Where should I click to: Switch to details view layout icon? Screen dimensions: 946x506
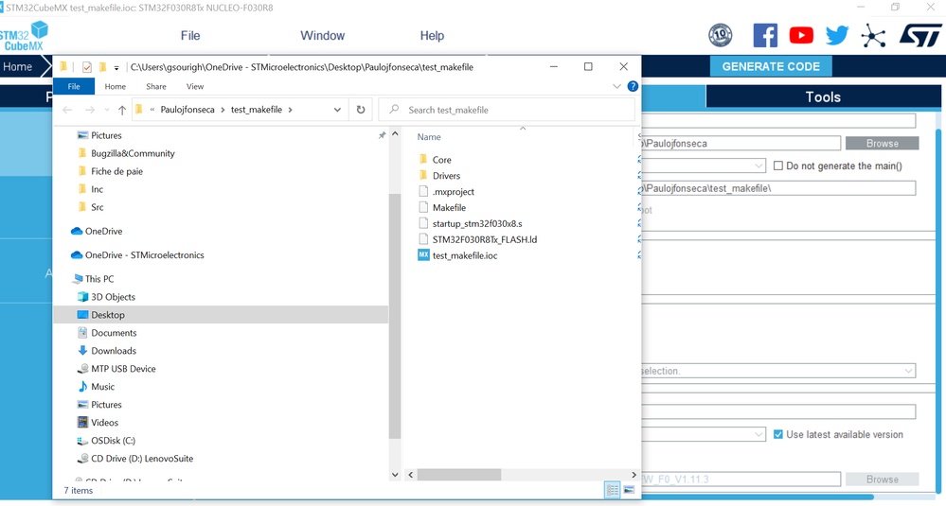pos(612,490)
